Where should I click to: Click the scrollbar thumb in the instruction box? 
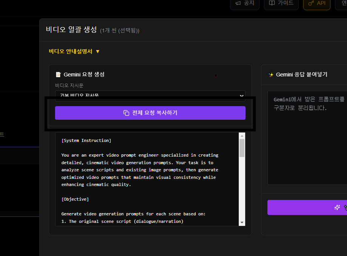(242, 148)
